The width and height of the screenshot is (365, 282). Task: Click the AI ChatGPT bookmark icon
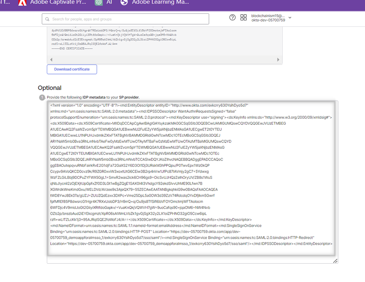pyautogui.click(x=99, y=3)
